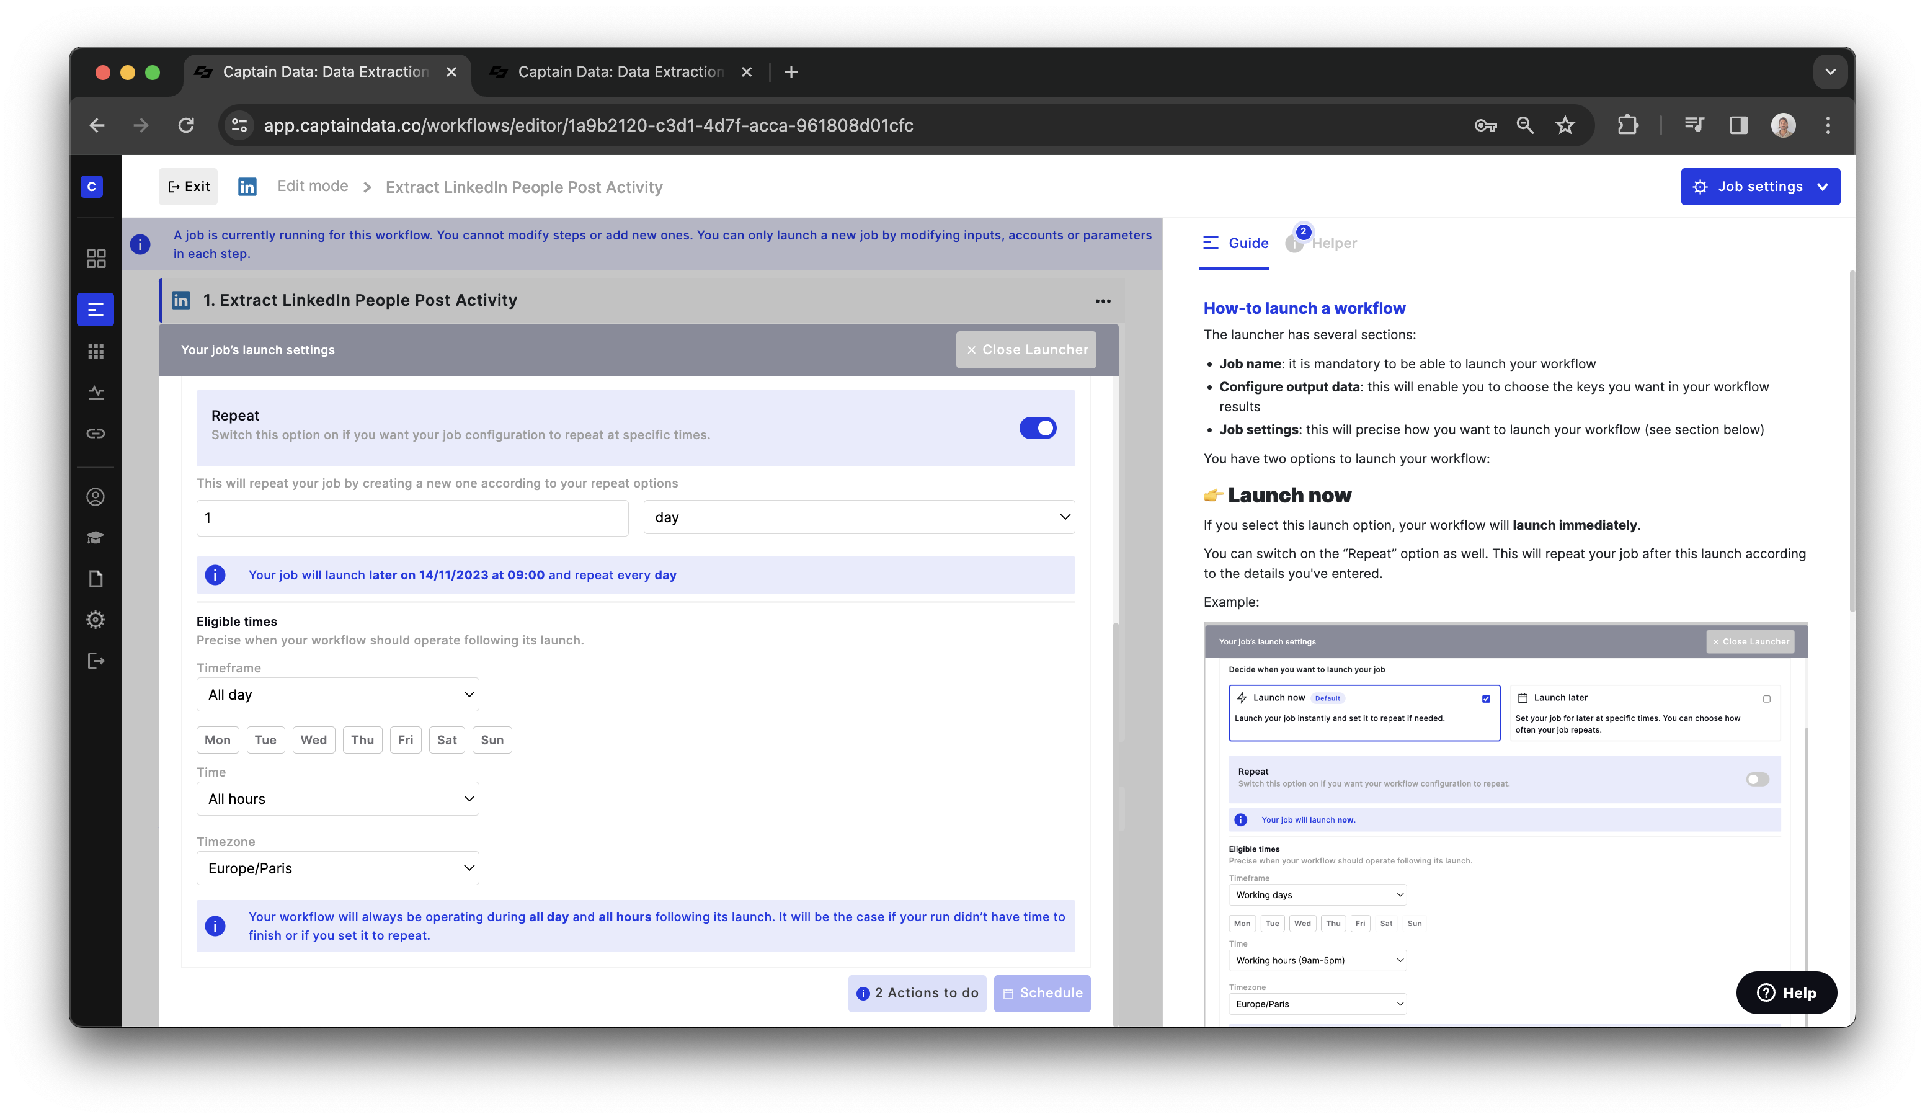Close the second Captain Data browser tab
The image size is (1925, 1119).
(x=746, y=72)
